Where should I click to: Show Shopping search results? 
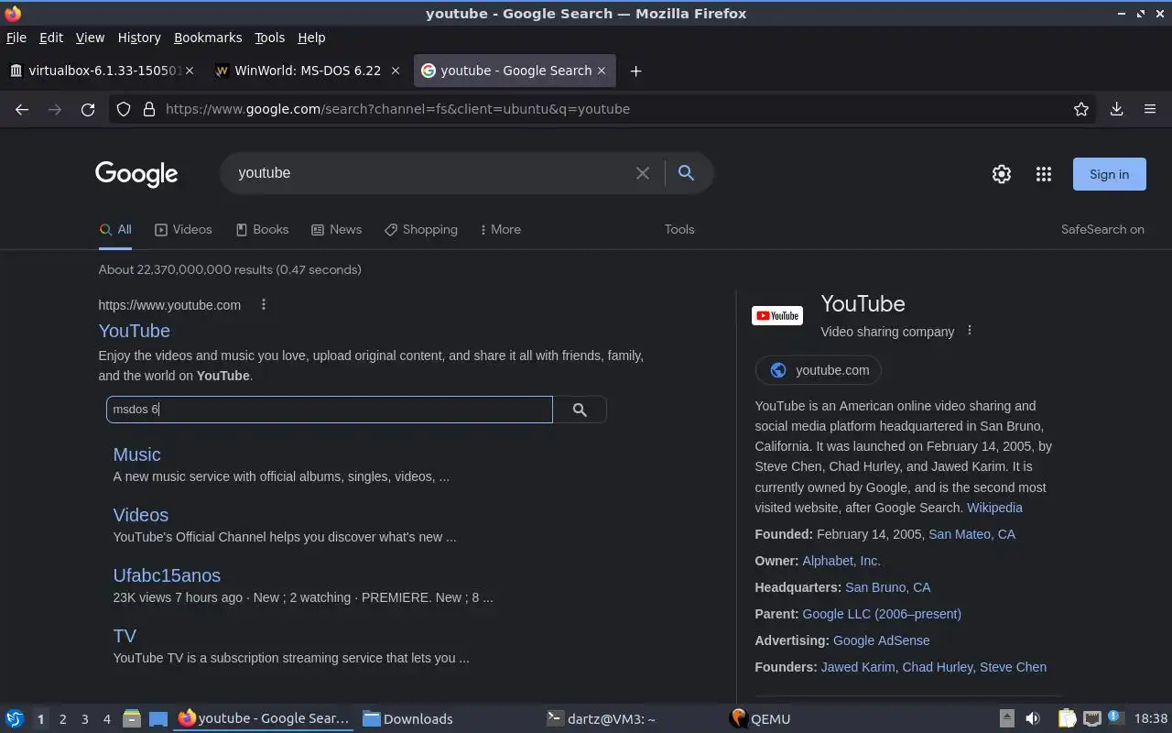[421, 230]
